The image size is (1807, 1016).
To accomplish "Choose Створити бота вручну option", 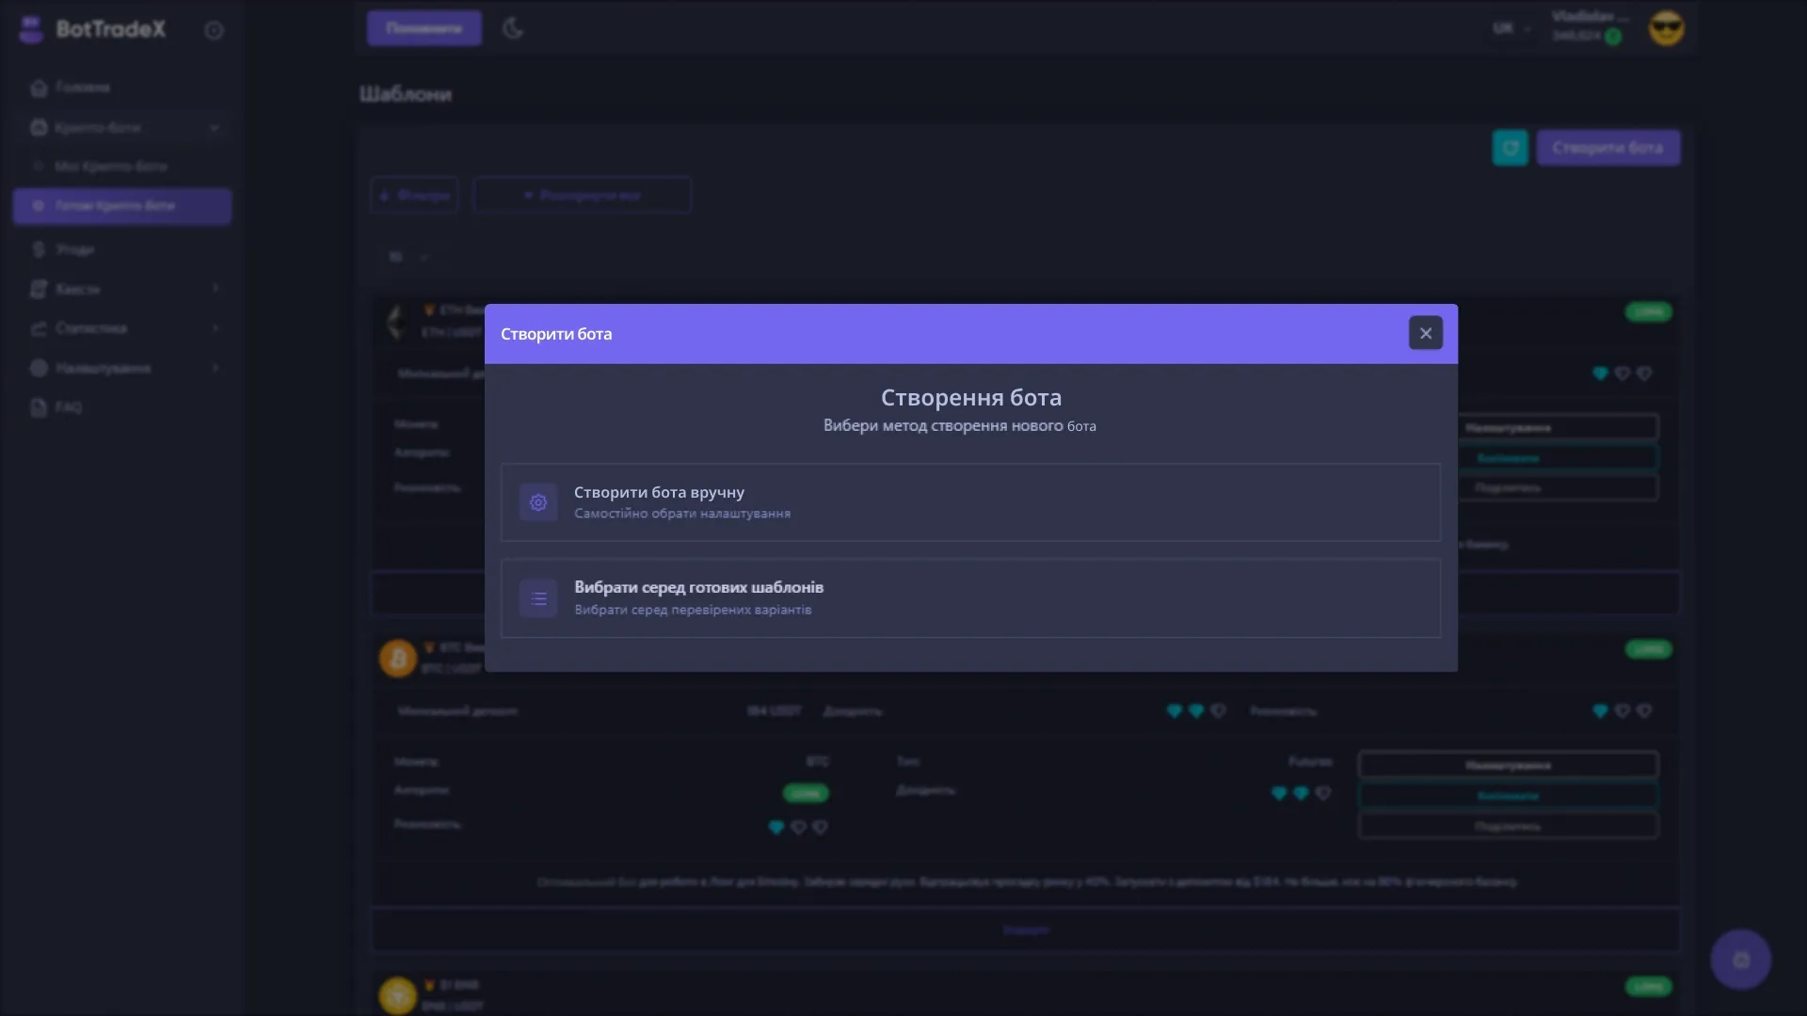I will coord(969,501).
